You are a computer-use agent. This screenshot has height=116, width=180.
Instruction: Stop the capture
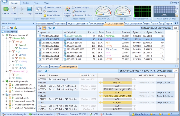point(29,11)
